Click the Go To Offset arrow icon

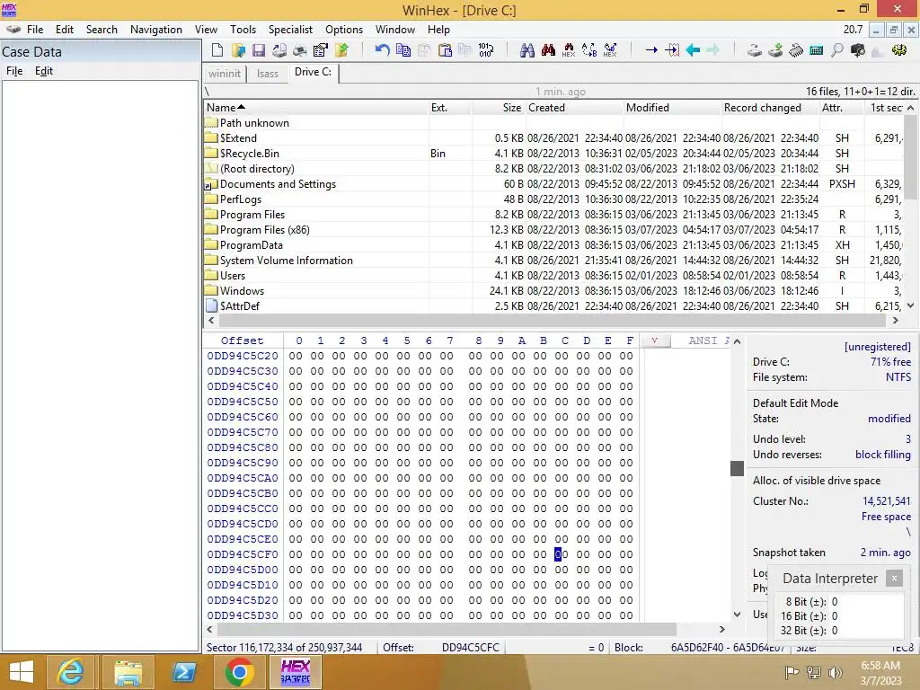(x=651, y=50)
